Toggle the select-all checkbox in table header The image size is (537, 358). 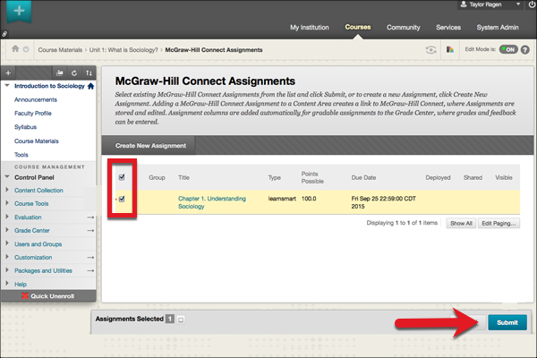(123, 177)
